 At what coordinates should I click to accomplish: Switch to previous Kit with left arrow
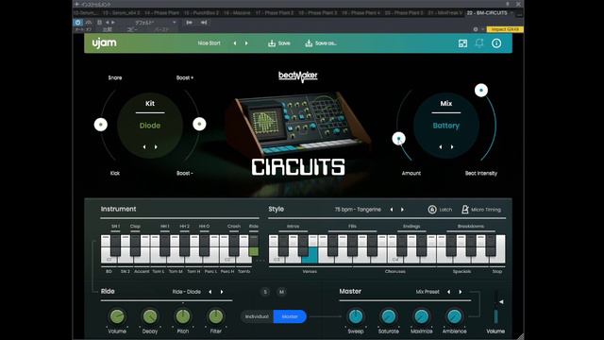pyautogui.click(x=144, y=147)
